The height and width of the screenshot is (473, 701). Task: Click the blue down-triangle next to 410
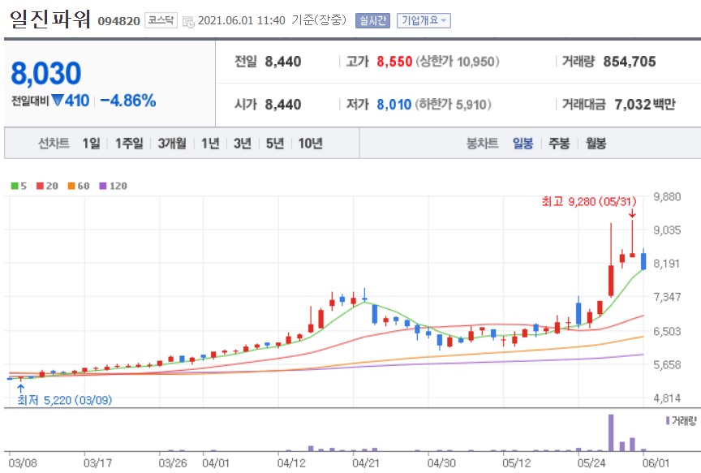pyautogui.click(x=58, y=100)
